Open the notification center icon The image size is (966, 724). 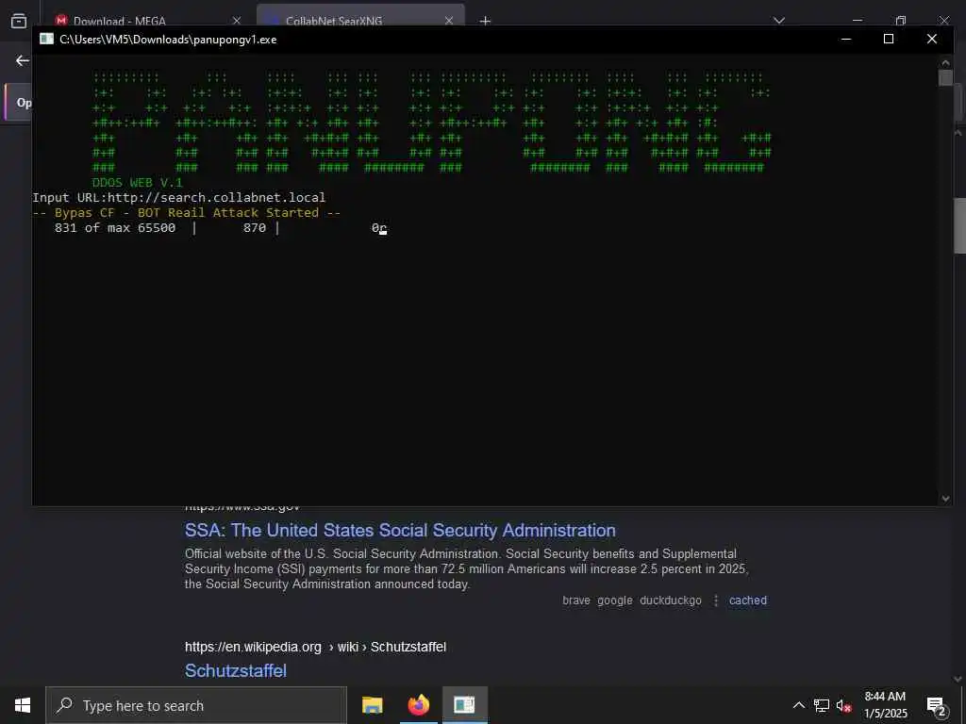coord(937,706)
